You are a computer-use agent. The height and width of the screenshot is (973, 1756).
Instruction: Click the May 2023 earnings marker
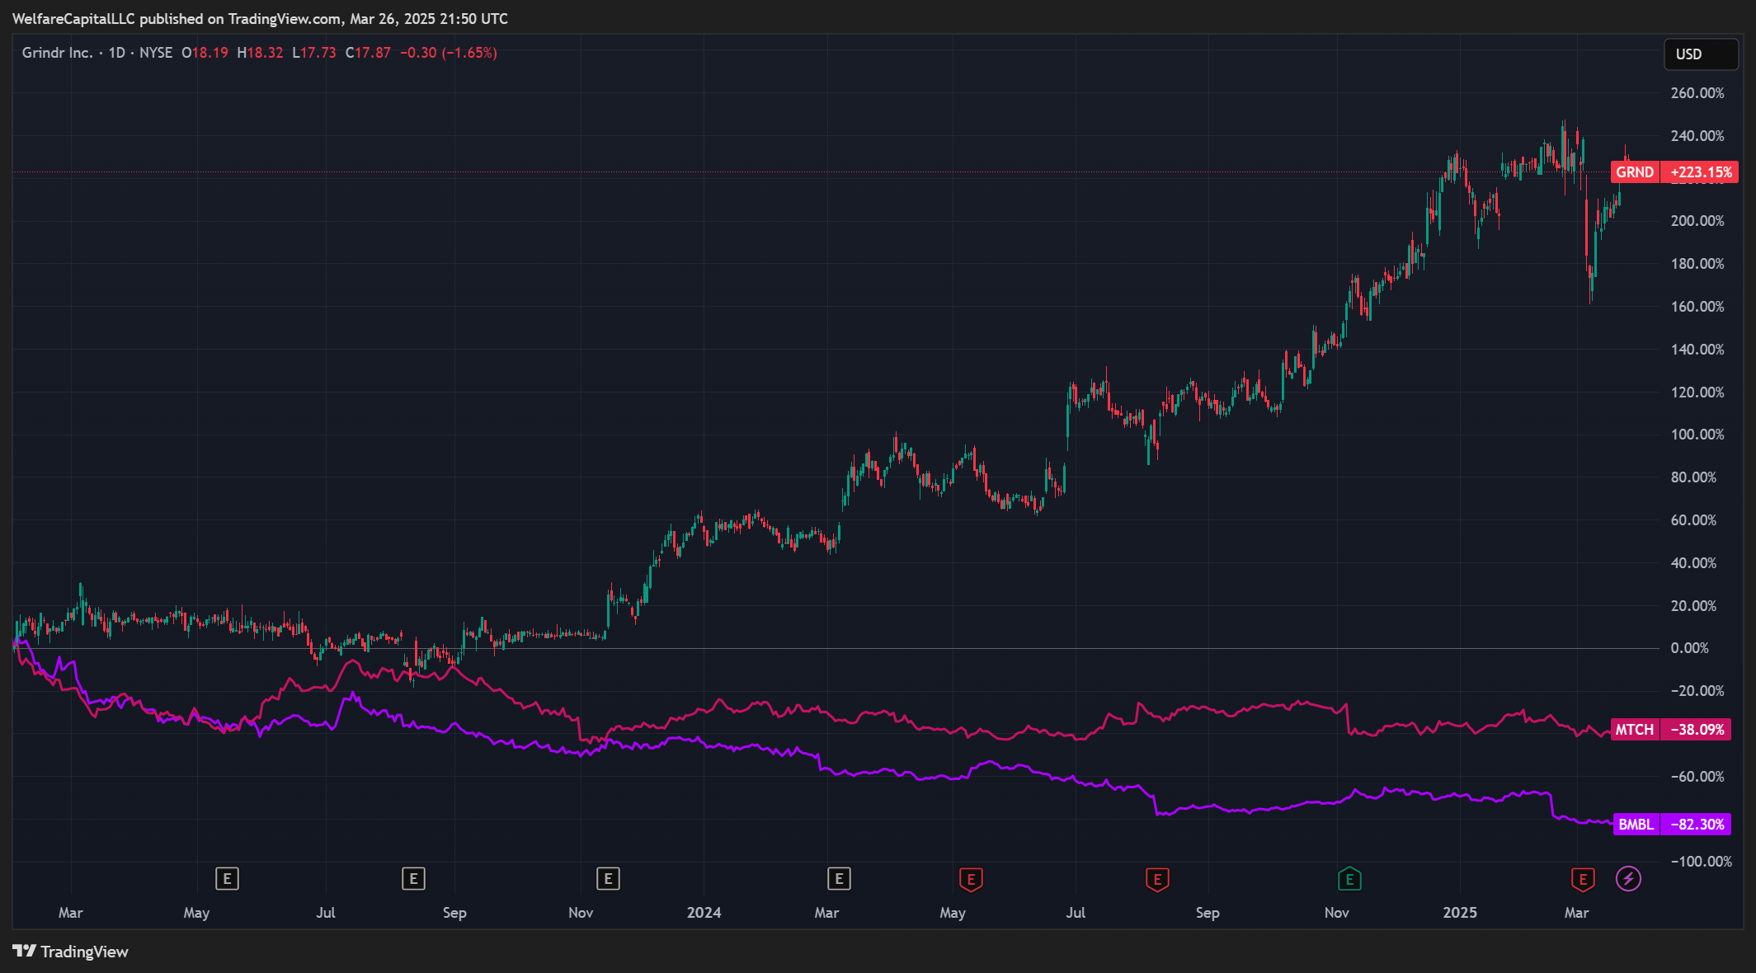(x=227, y=879)
